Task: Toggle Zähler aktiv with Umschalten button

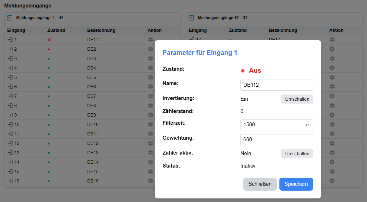Action: [x=297, y=154]
